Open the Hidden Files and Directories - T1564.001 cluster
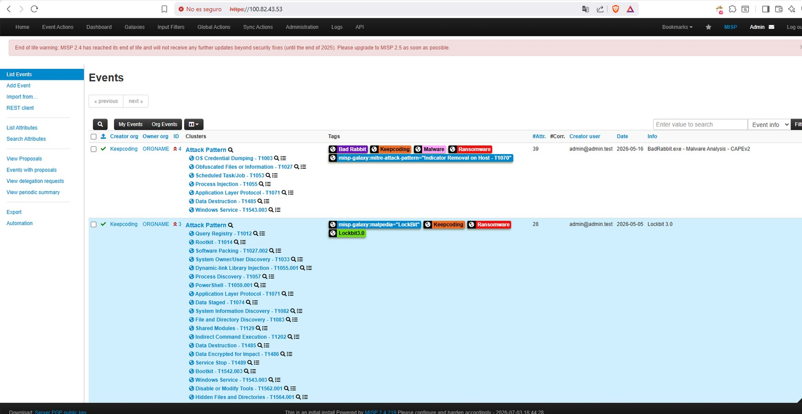802x414 pixels. tap(245, 397)
